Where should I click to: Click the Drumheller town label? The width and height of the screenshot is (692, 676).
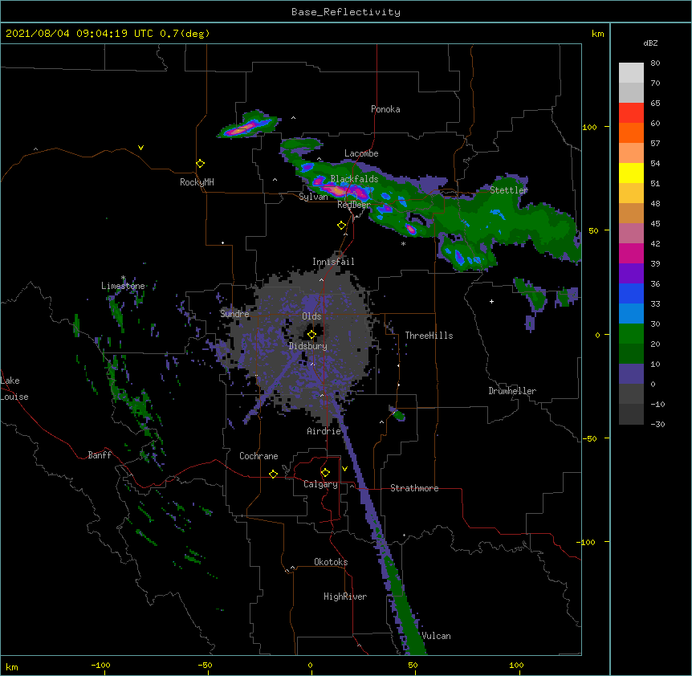point(512,391)
